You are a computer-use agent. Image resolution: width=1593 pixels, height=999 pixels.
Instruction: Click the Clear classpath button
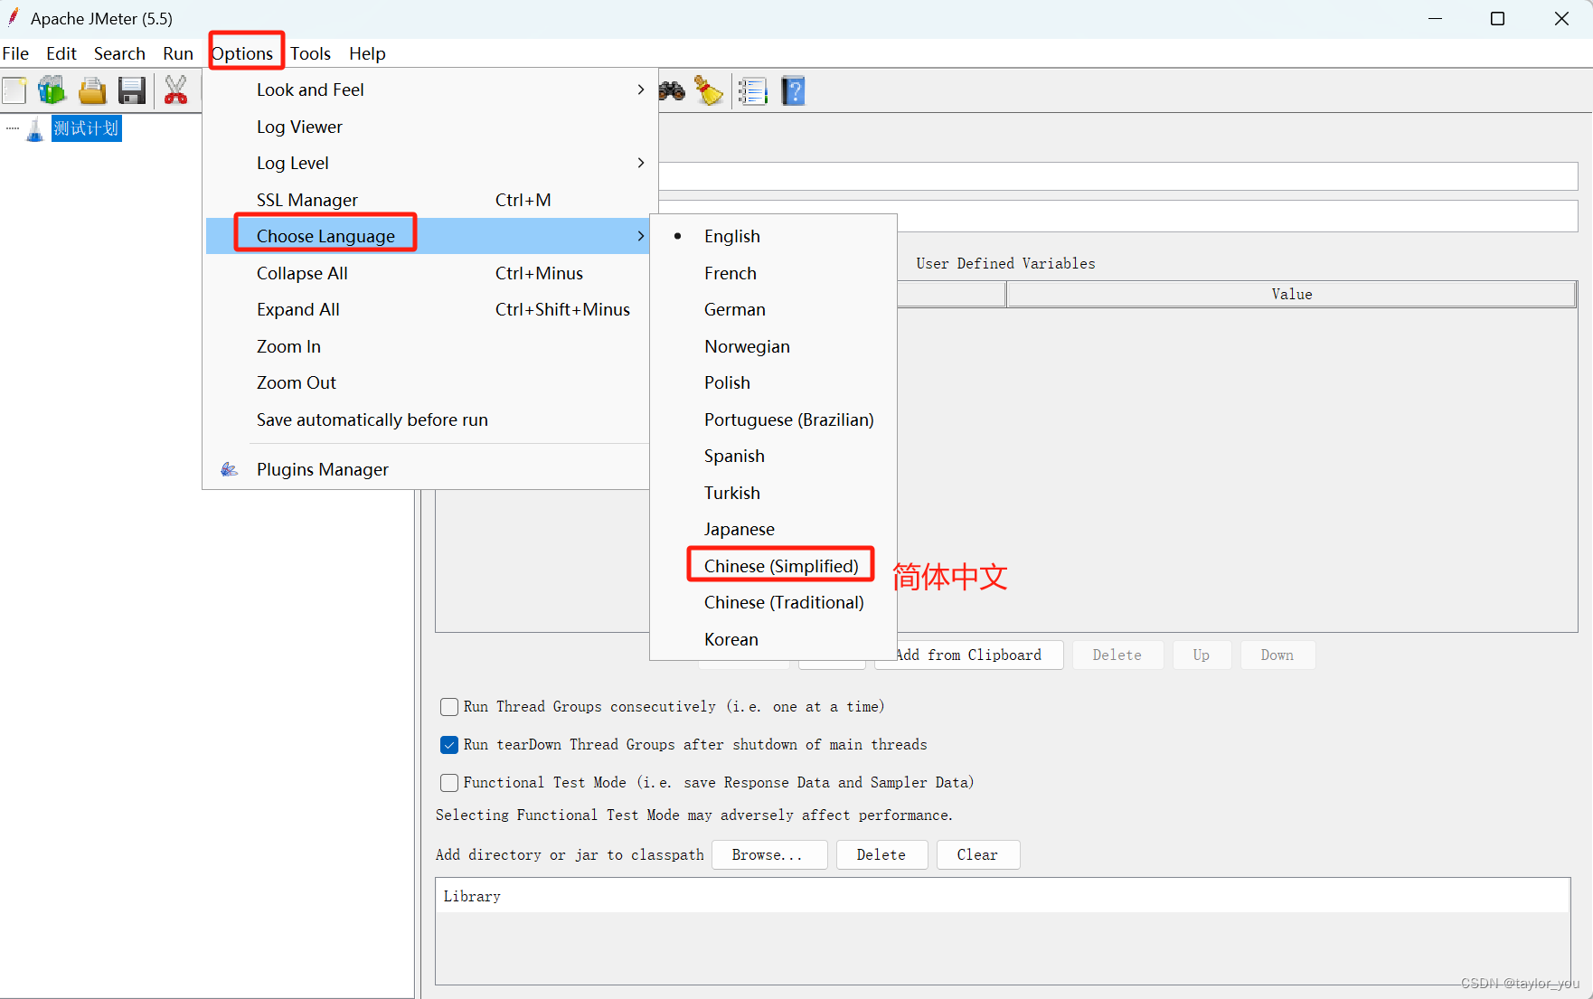977,855
